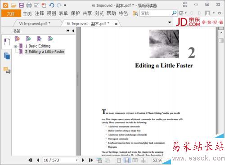Open the tab list dropdown arrow

click(x=170, y=22)
